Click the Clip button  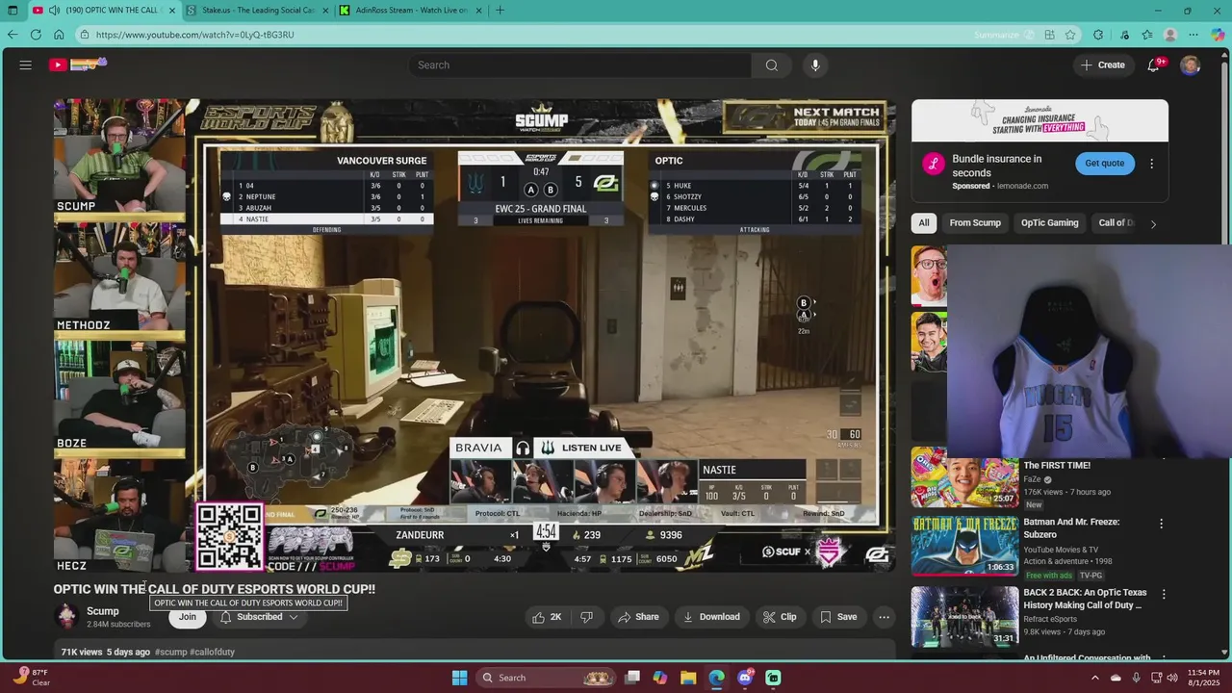pos(780,617)
